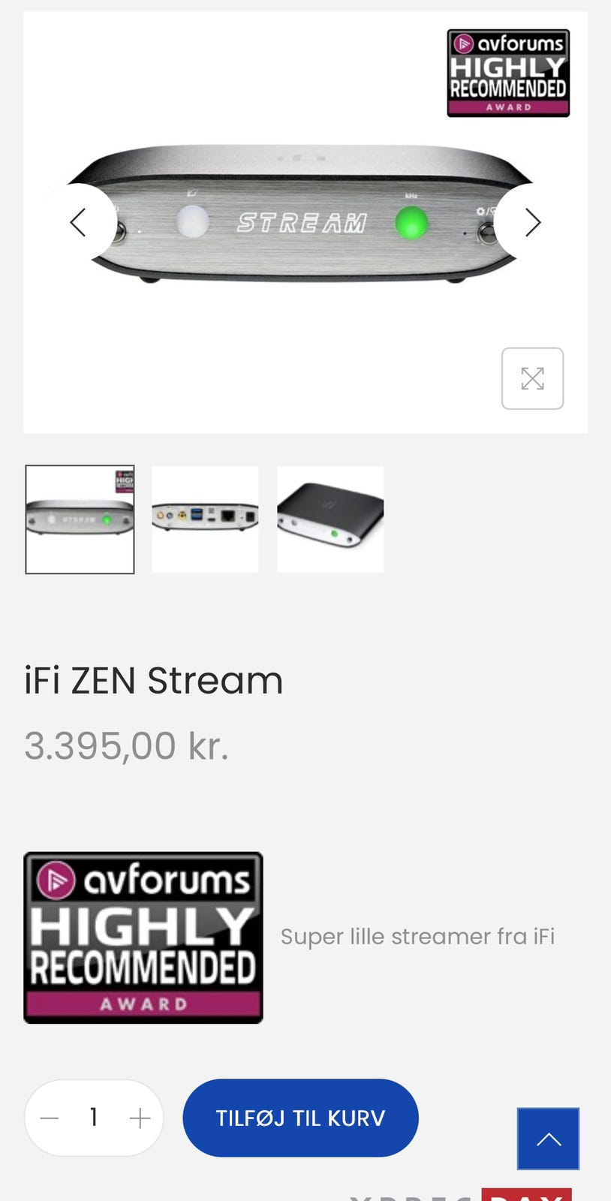The width and height of the screenshot is (611, 1201).
Task: Click the blue back-to-top arrow button
Action: coord(548,1139)
